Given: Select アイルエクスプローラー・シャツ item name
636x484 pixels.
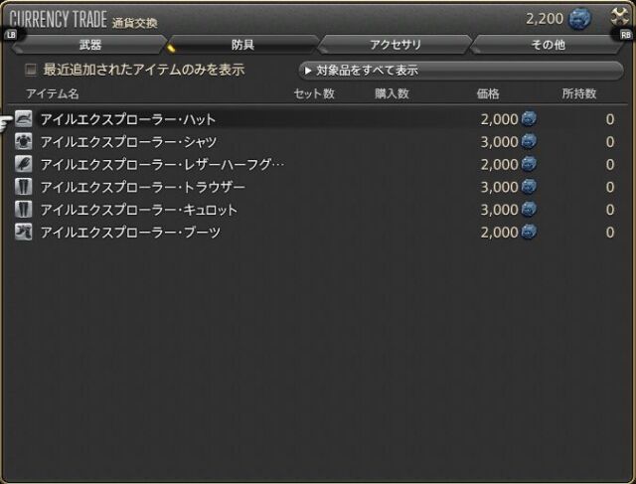Looking at the screenshot, I should pyautogui.click(x=128, y=142).
